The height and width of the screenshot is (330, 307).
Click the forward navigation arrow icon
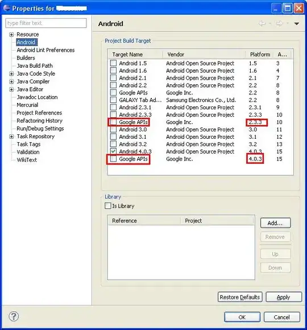pos(279,23)
